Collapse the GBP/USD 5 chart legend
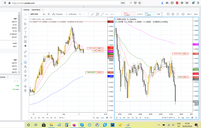Image resolution: width=201 pixels, height=128 pixels. (116, 19)
